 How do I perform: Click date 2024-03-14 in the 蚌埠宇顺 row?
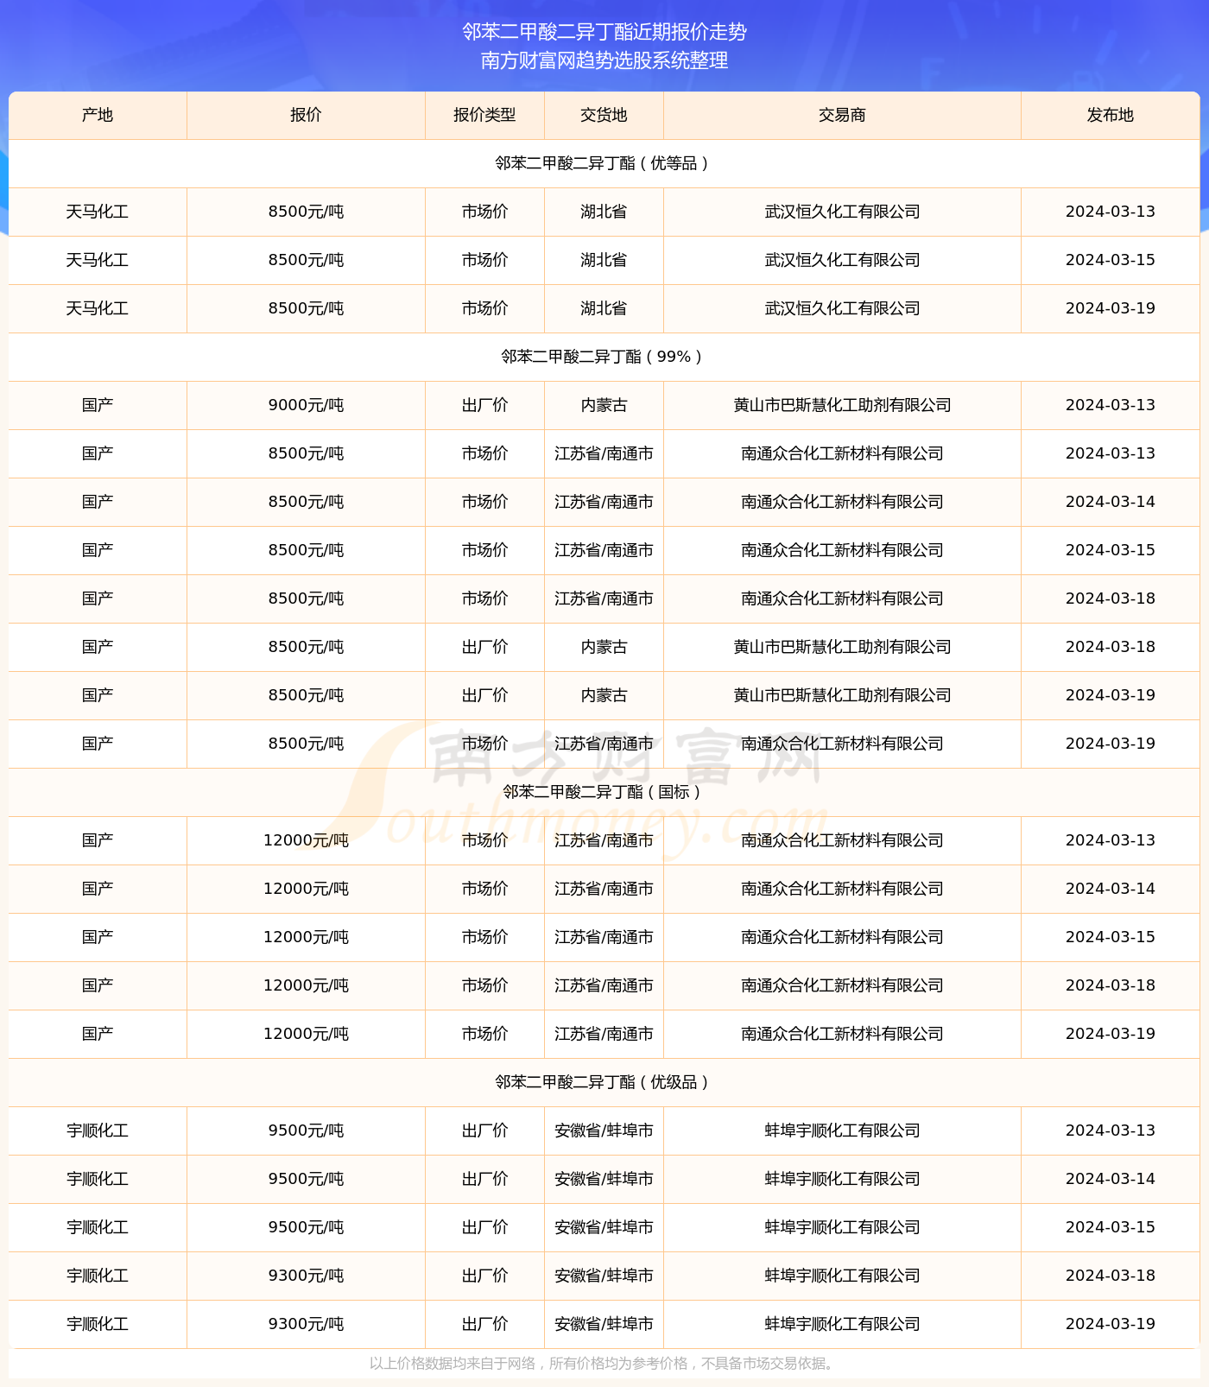point(1111,1179)
